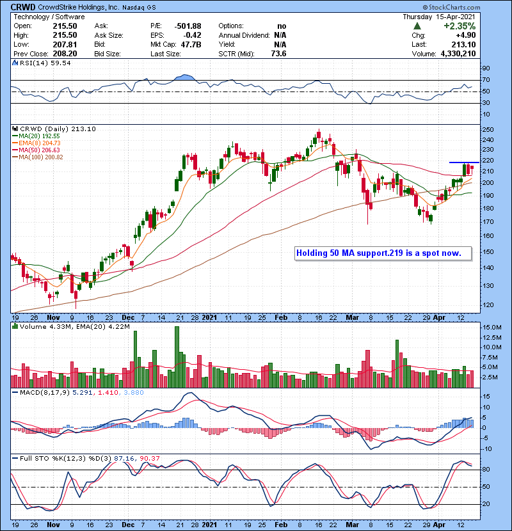
Task: Click the tallest late-December volume bar
Action: point(177,357)
